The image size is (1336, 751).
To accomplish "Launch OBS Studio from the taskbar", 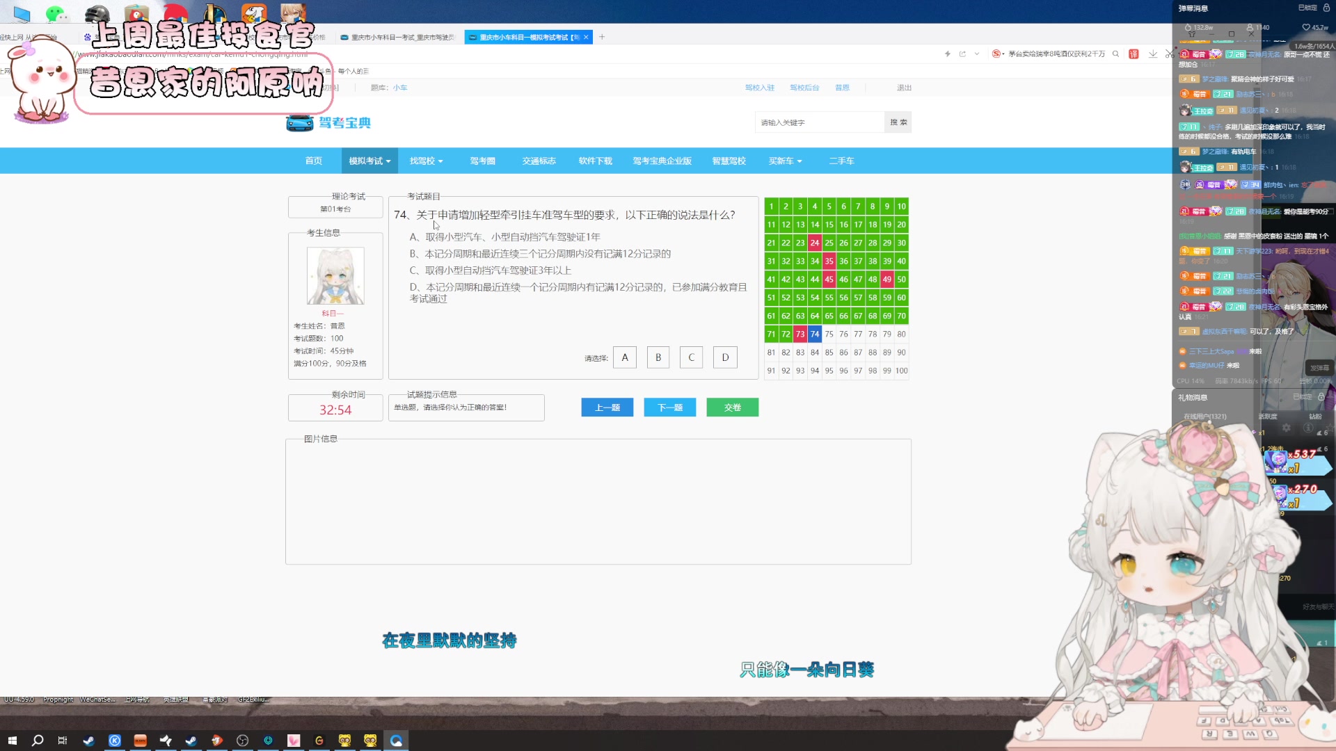I will [241, 741].
